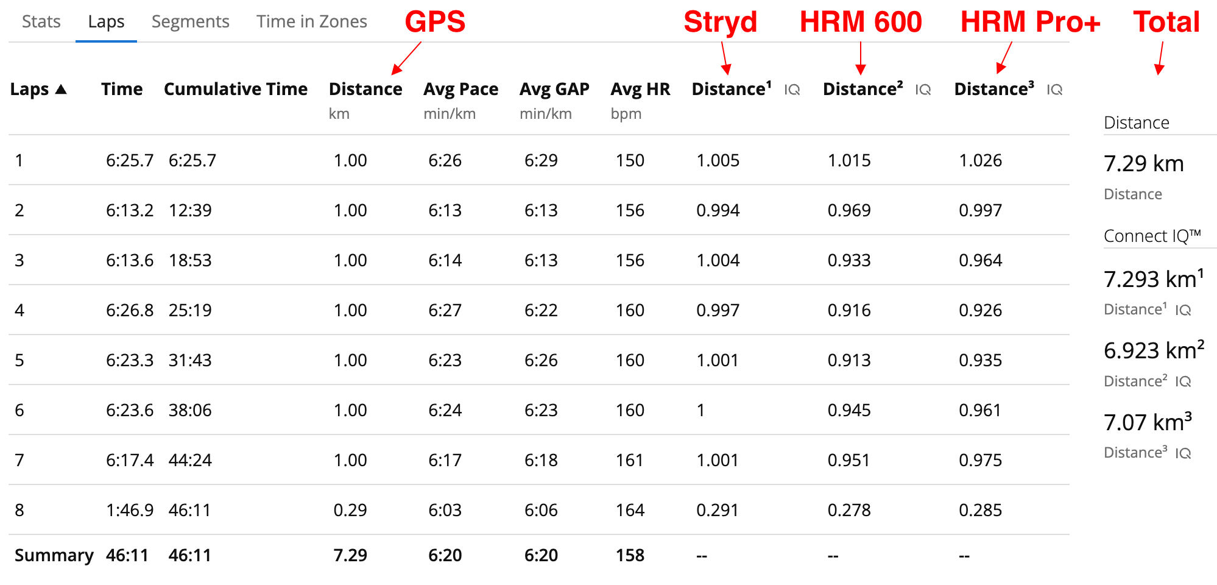
Task: Click the IQ icon under 7.293 km total
Action: [x=1183, y=310]
